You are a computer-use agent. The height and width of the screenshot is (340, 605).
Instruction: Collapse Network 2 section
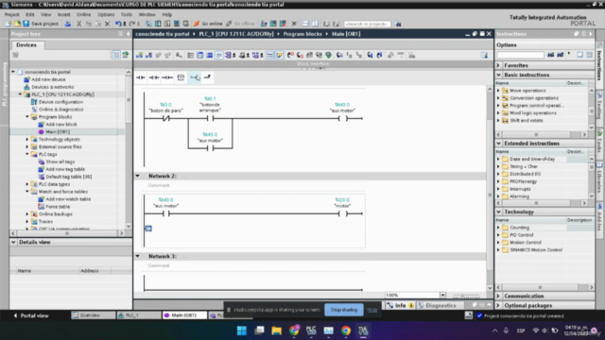pos(138,176)
